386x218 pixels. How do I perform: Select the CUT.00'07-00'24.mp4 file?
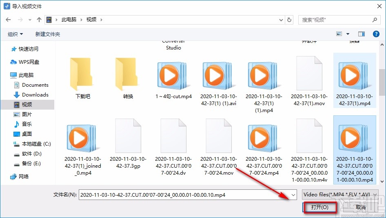click(264, 149)
